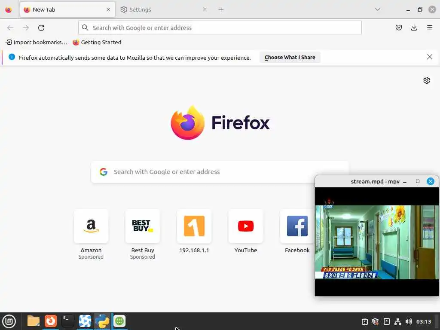Open the shield update manager tray icon

tap(375, 321)
